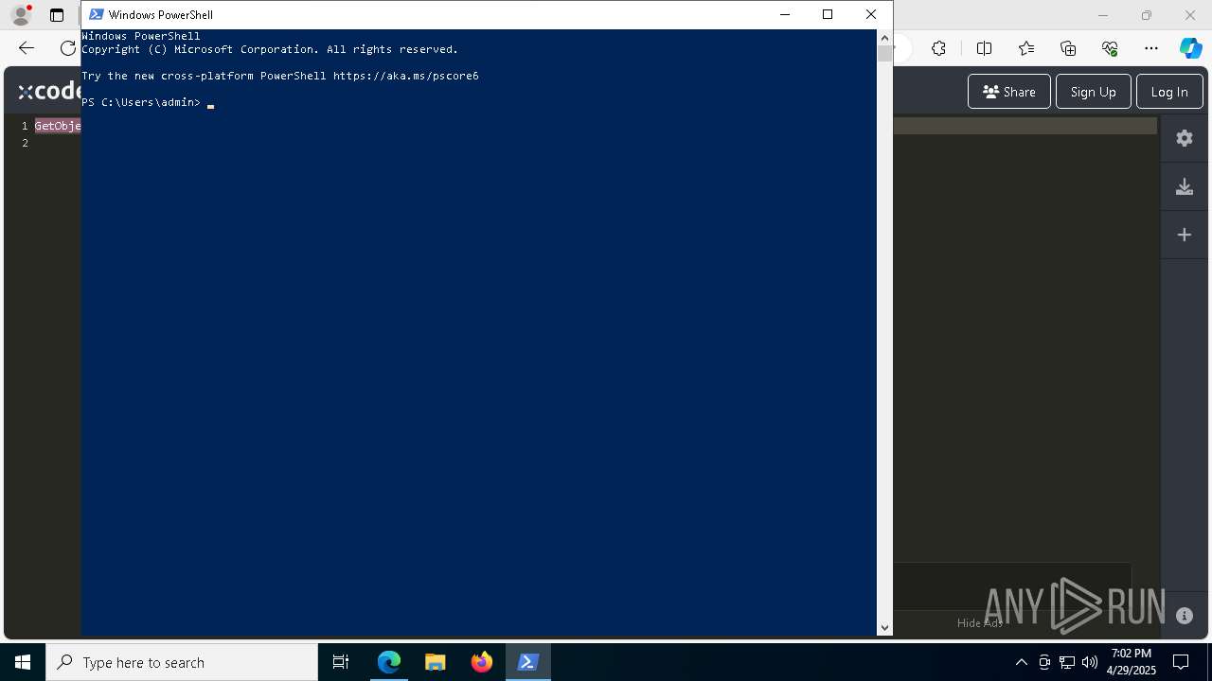The image size is (1212, 681).
Task: Open the Copilot sidebar icon
Action: click(1190, 48)
